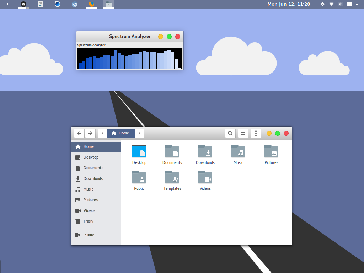Click the path bar right scroll arrow
The height and width of the screenshot is (273, 364).
coord(139,133)
